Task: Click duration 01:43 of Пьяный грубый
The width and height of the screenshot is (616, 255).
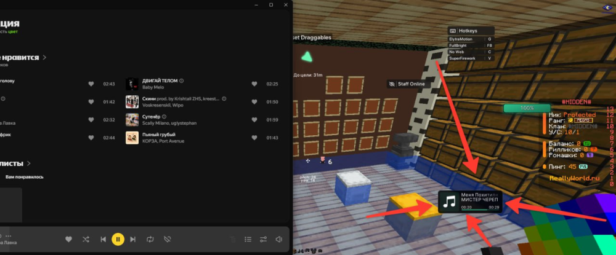Action: 272,138
